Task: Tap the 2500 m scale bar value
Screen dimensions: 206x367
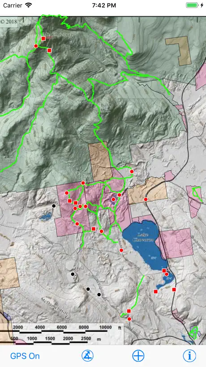Action: coord(86,338)
